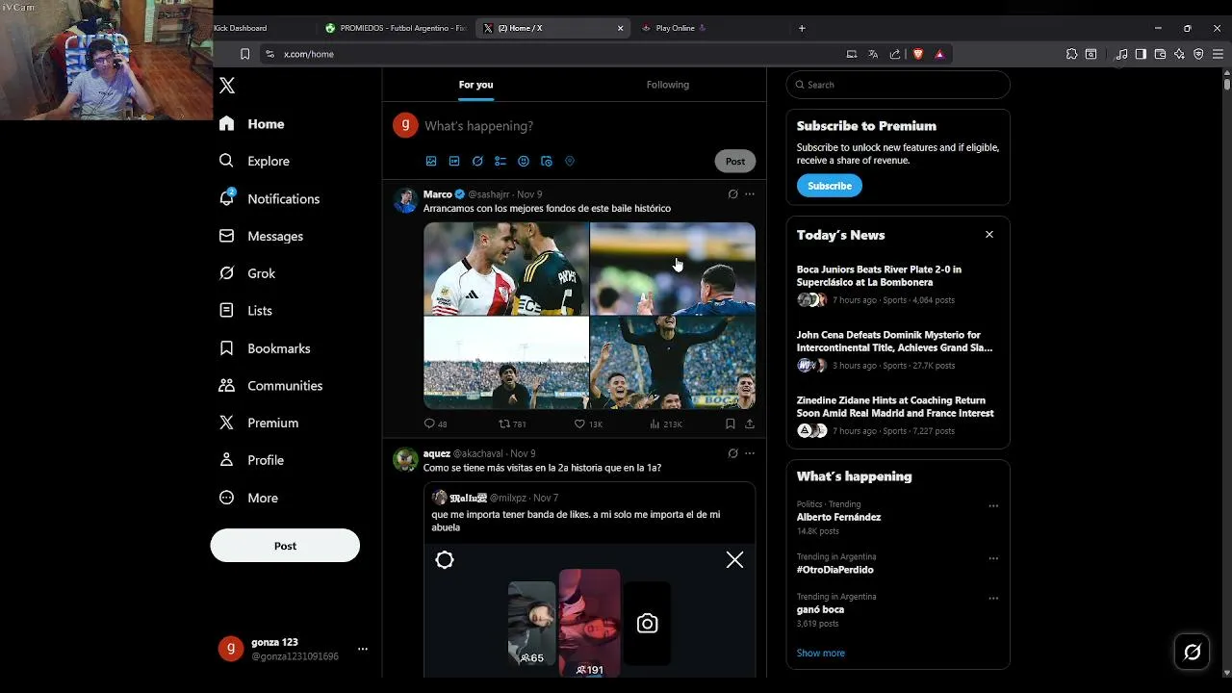
Task: Switch to PROMIEDOS browser tab
Action: (397, 28)
